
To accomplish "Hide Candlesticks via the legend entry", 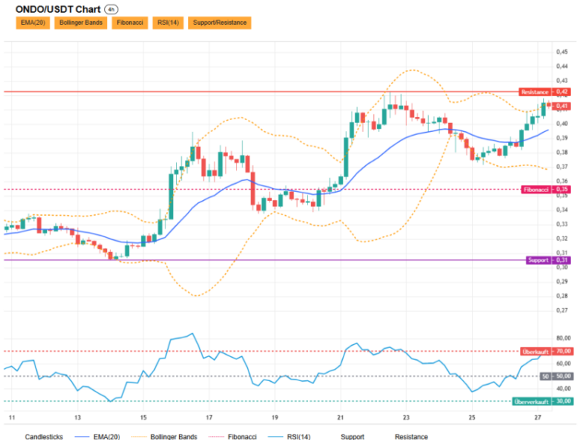I will pos(44,437).
